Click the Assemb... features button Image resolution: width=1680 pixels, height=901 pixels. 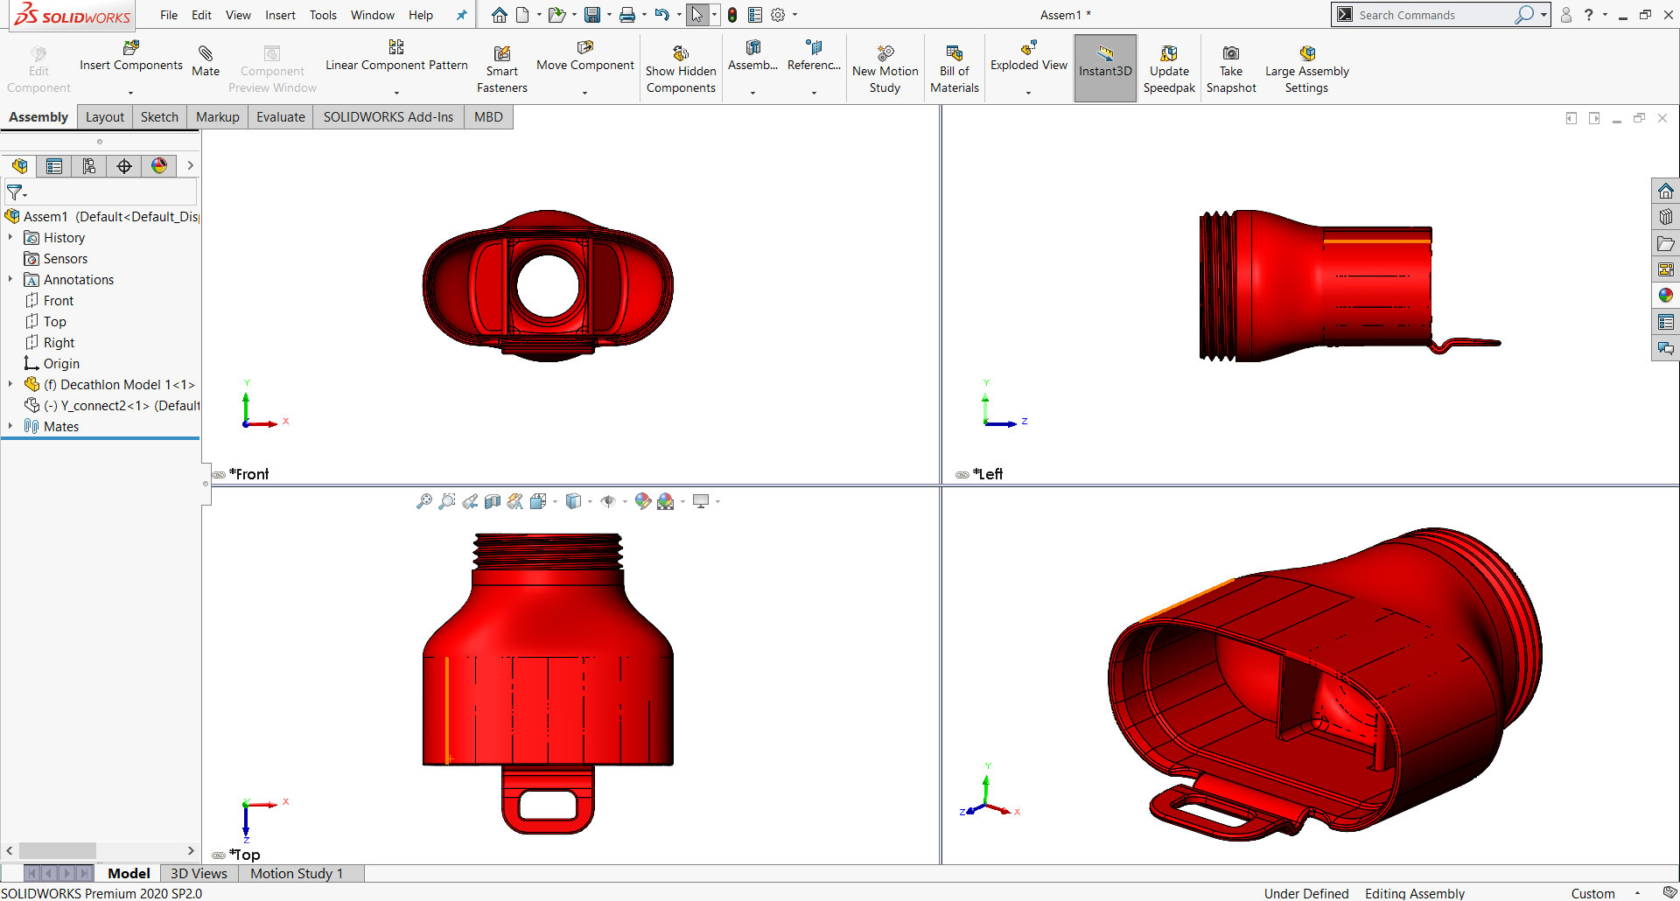752,56
